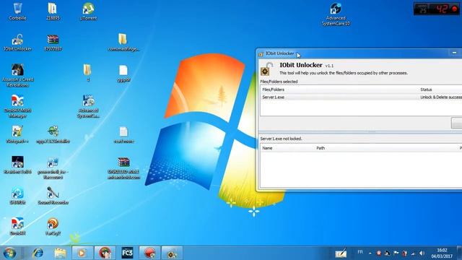Launch the Advanced SystemCare 10 desktop shortcut
Image resolution: width=462 pixels, height=260 pixels.
coord(336,14)
